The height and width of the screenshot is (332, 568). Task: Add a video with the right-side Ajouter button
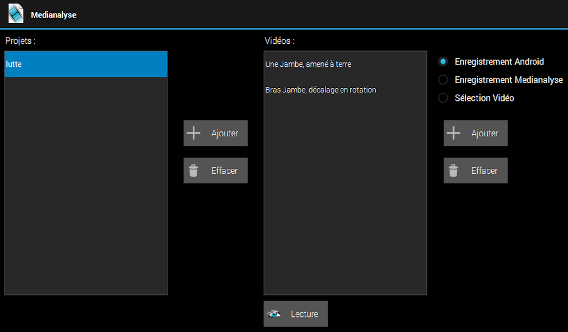476,133
